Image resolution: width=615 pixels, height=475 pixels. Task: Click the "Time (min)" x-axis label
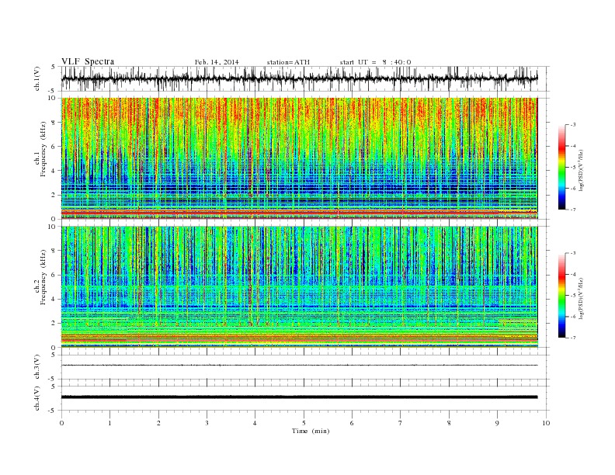[311, 431]
